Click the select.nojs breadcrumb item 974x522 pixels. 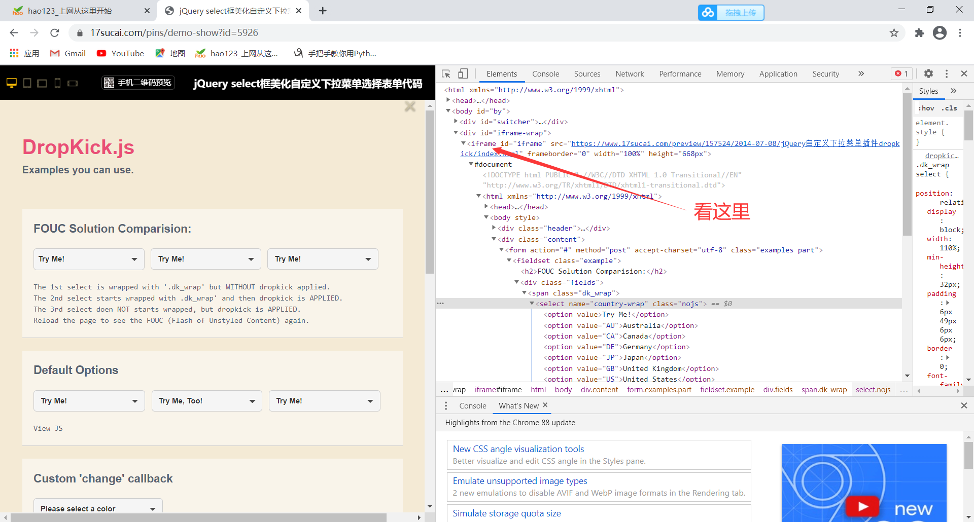tap(873, 390)
